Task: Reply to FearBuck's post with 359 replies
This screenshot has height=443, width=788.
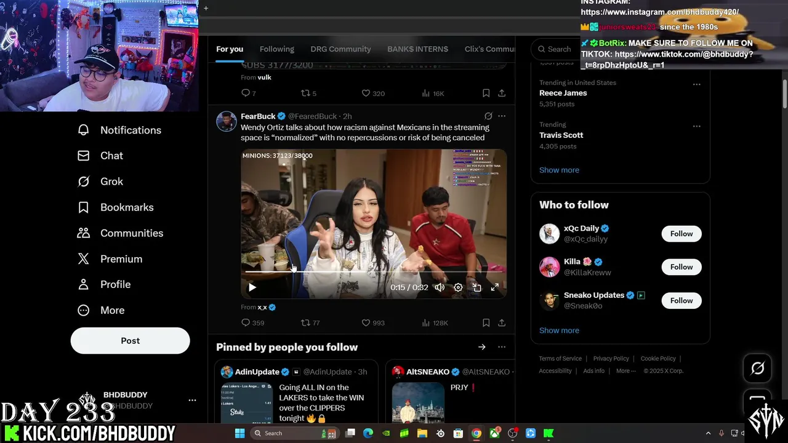Action: tap(252, 322)
